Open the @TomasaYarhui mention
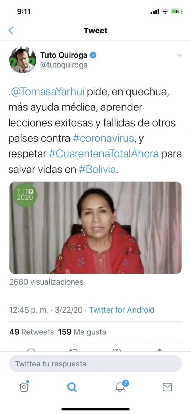191x414 pixels. tap(47, 92)
